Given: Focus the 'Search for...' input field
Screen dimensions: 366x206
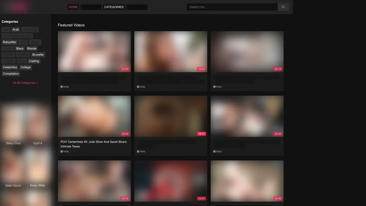Looking at the screenshot, I should point(232,7).
